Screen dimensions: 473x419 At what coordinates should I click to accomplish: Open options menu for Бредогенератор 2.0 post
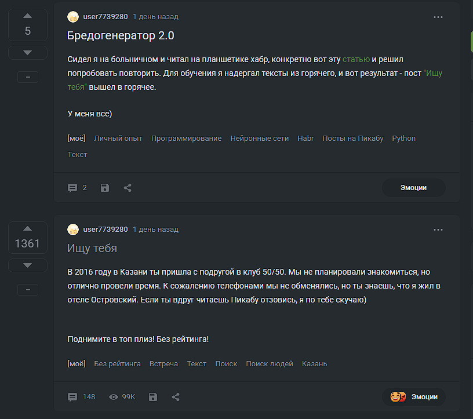coord(438,17)
